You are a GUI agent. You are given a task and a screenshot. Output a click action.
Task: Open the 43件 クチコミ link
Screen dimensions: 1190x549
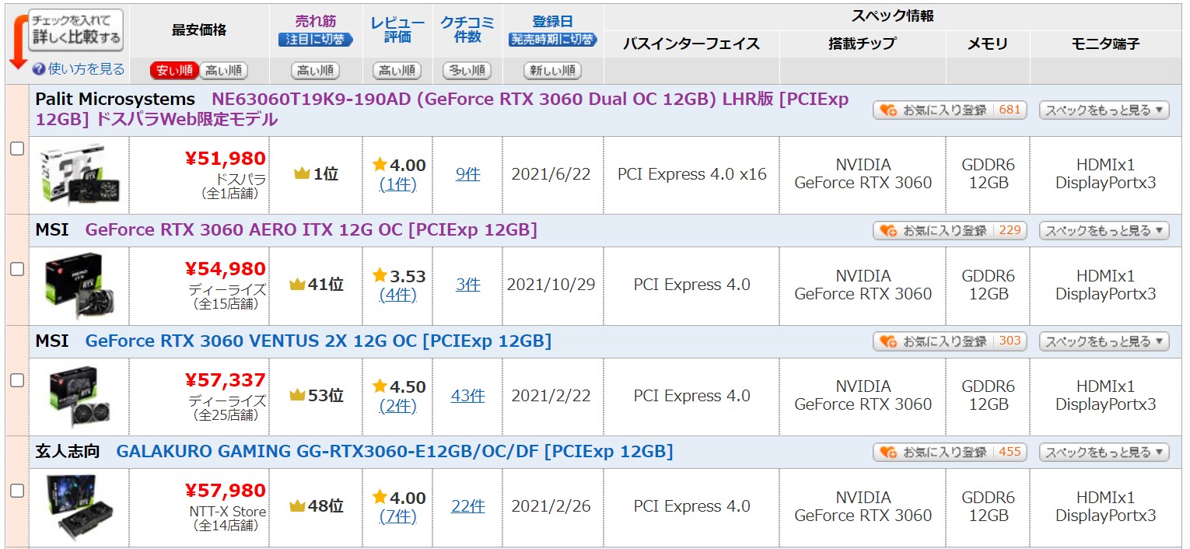coord(467,396)
